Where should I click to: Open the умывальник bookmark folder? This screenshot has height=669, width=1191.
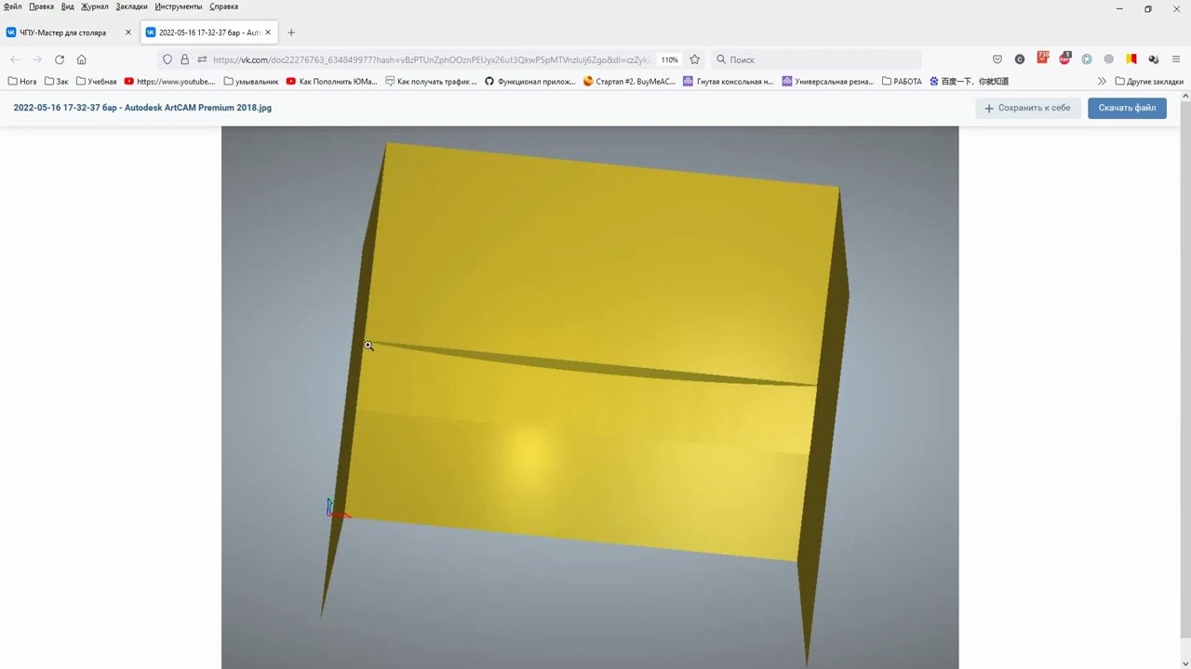[251, 82]
